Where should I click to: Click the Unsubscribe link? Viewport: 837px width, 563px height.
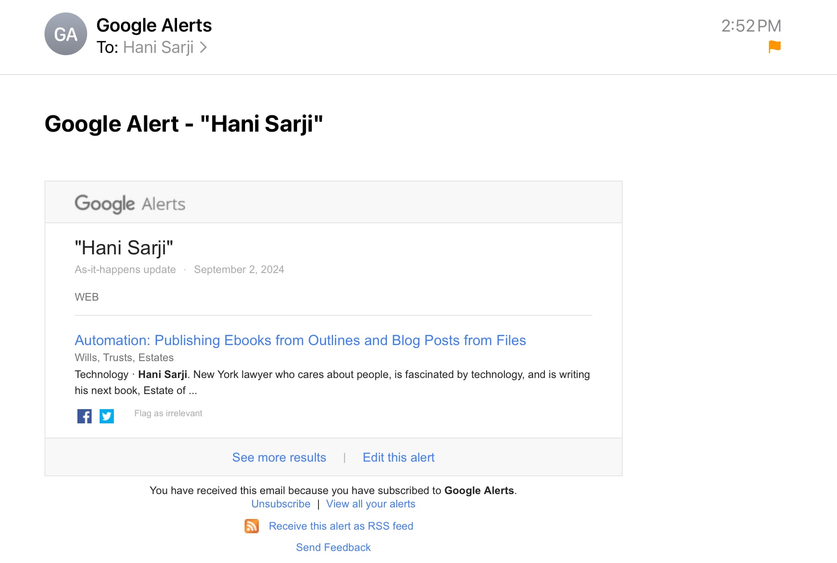(281, 504)
